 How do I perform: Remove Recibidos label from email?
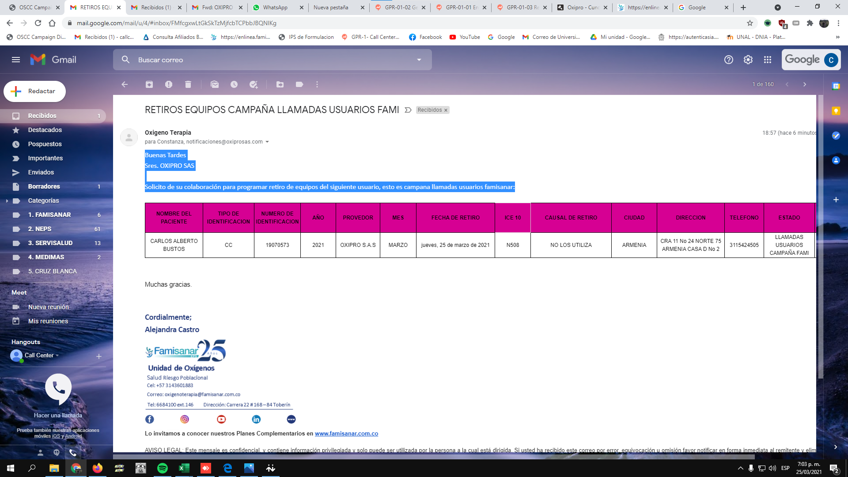pyautogui.click(x=446, y=110)
